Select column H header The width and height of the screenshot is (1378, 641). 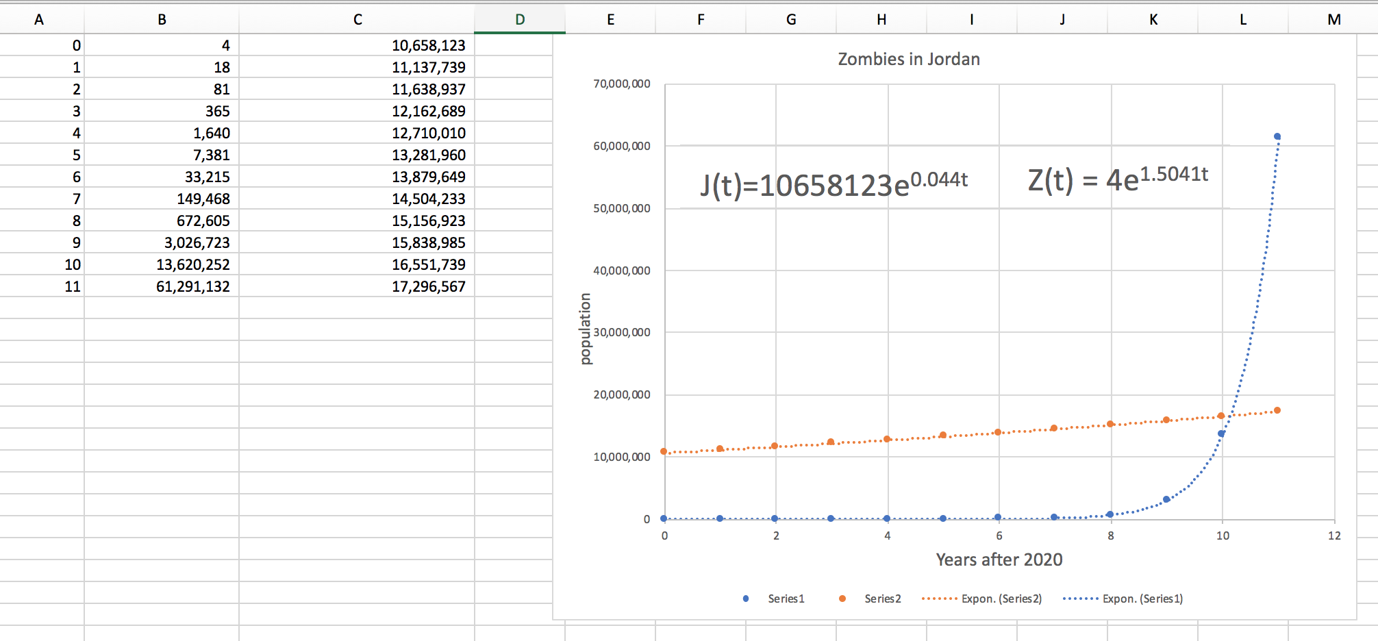click(881, 19)
